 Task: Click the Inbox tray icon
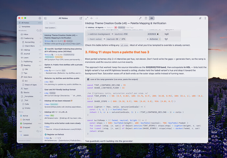(22, 34)
